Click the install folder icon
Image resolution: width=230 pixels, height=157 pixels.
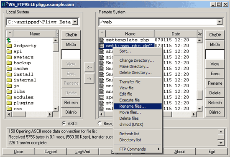(x=9, y=74)
